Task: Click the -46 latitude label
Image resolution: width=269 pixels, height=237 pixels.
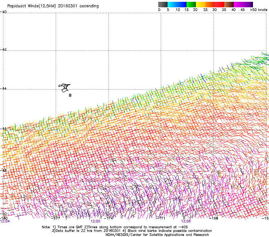Action: 3,129
